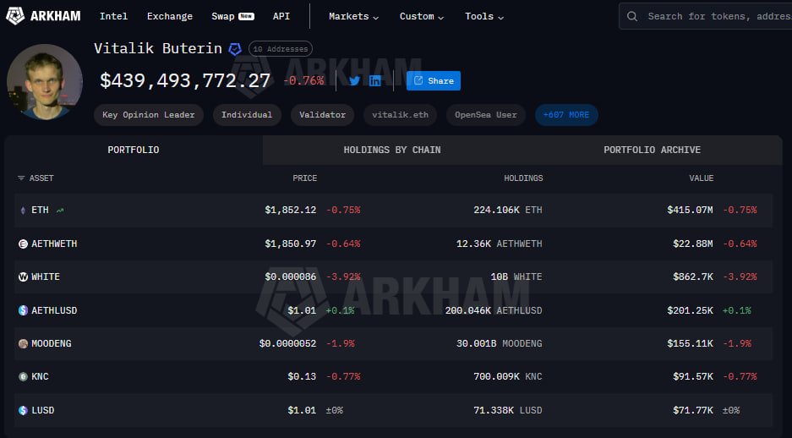Open the LUSD asset name
The height and width of the screenshot is (438, 792).
43,410
